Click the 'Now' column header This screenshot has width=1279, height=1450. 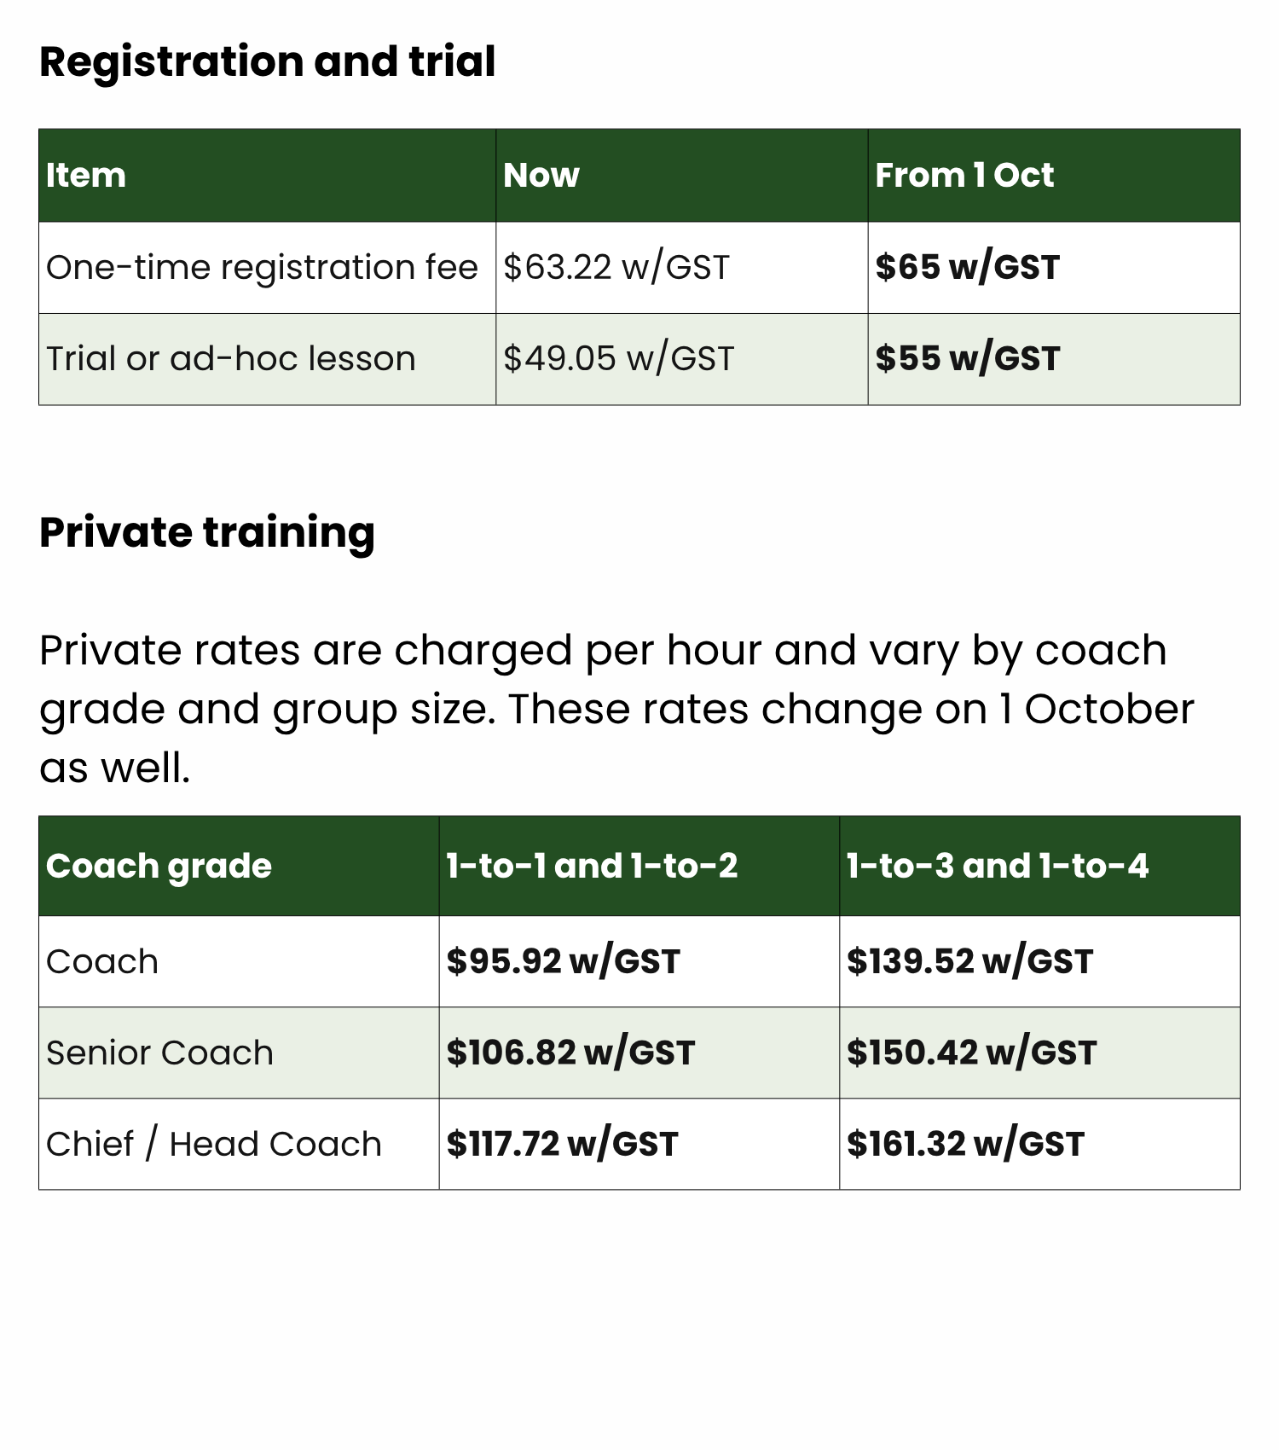[x=541, y=175]
